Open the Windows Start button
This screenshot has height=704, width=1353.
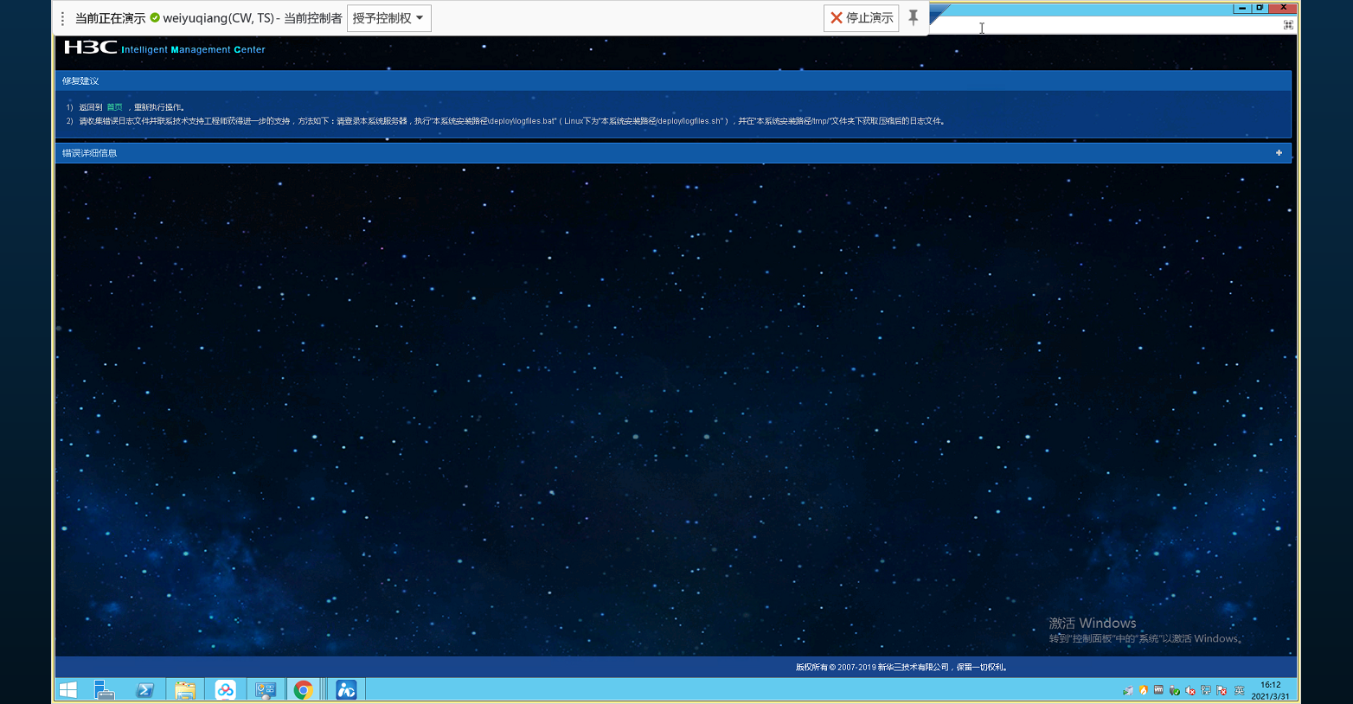(68, 689)
